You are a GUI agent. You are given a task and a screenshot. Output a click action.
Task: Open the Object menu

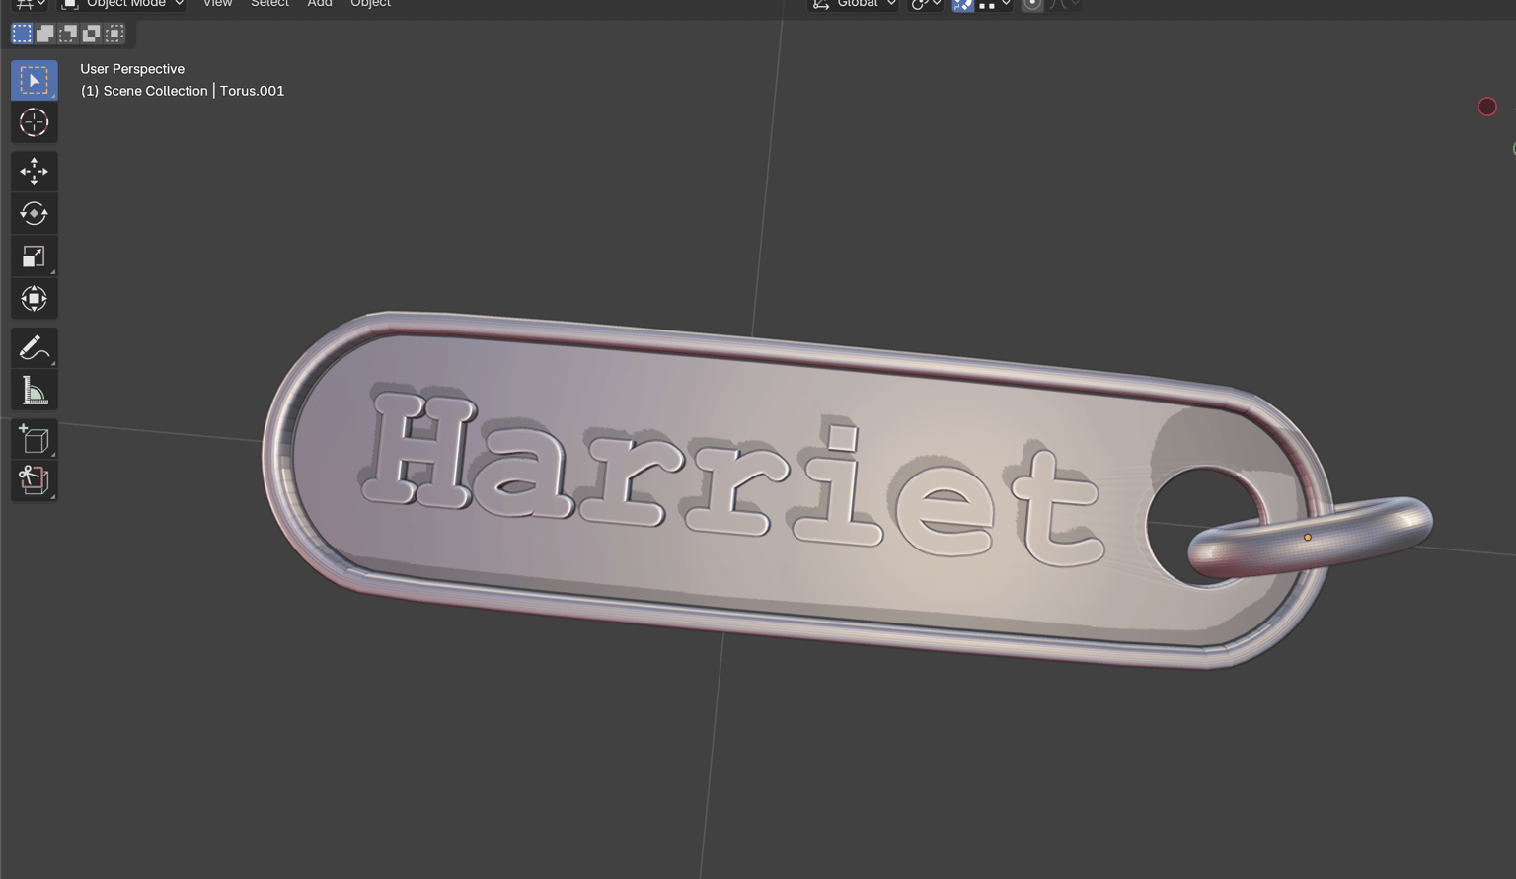click(370, 4)
